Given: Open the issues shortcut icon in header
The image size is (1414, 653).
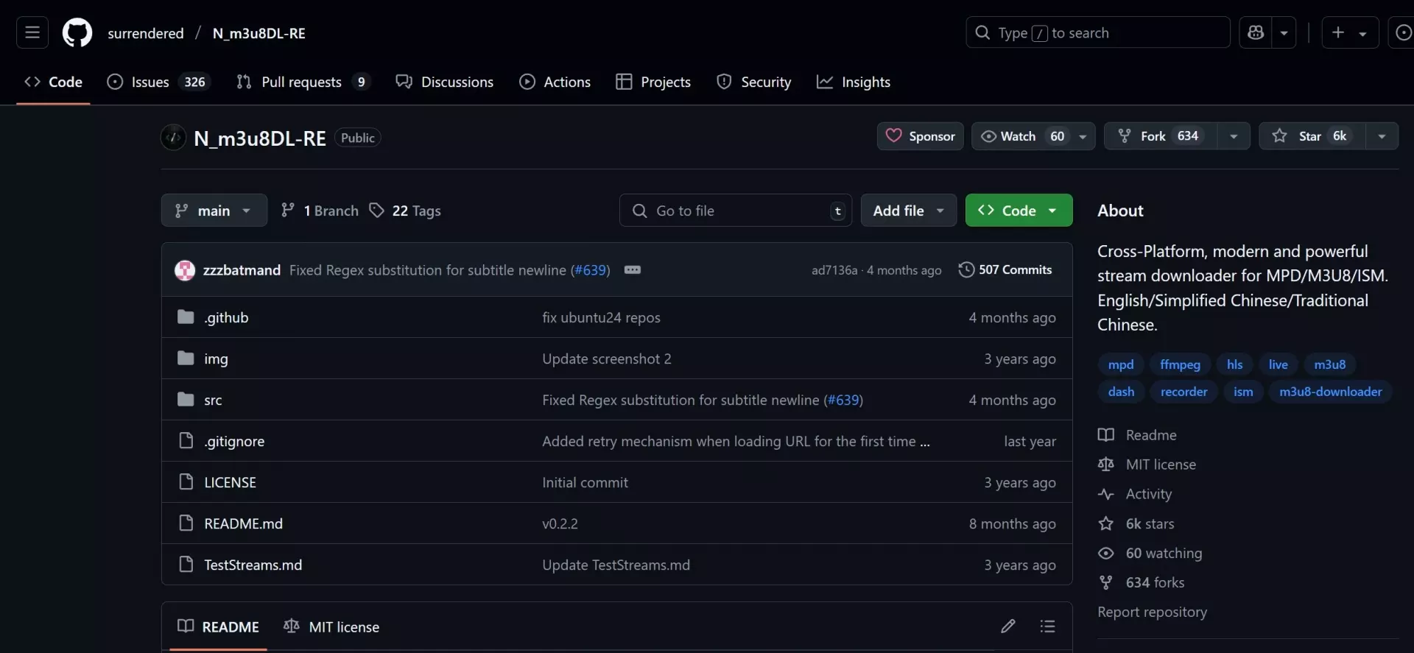Looking at the screenshot, I should pyautogui.click(x=1404, y=32).
